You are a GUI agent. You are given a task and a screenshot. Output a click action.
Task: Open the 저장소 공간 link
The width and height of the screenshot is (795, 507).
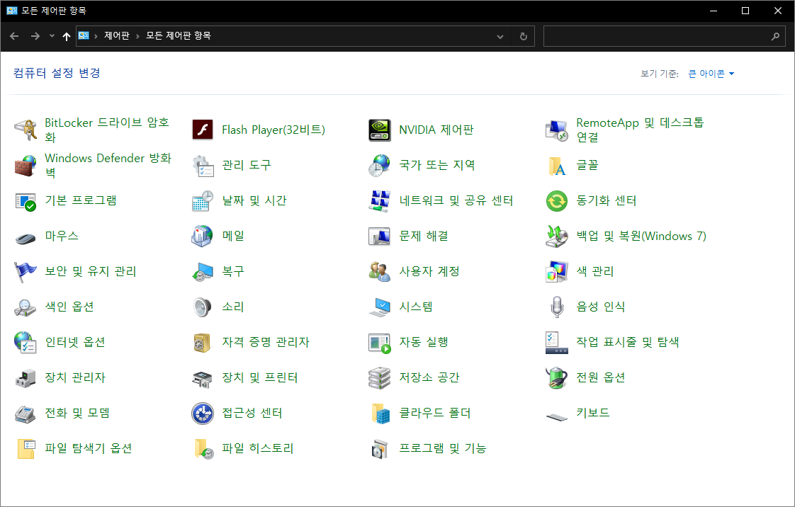[x=429, y=378]
